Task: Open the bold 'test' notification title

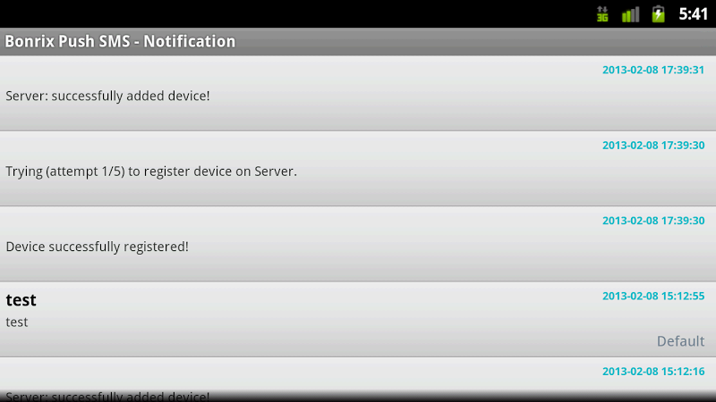Action: click(21, 300)
